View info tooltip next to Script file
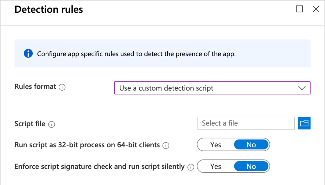The image size is (325, 185). (x=51, y=124)
